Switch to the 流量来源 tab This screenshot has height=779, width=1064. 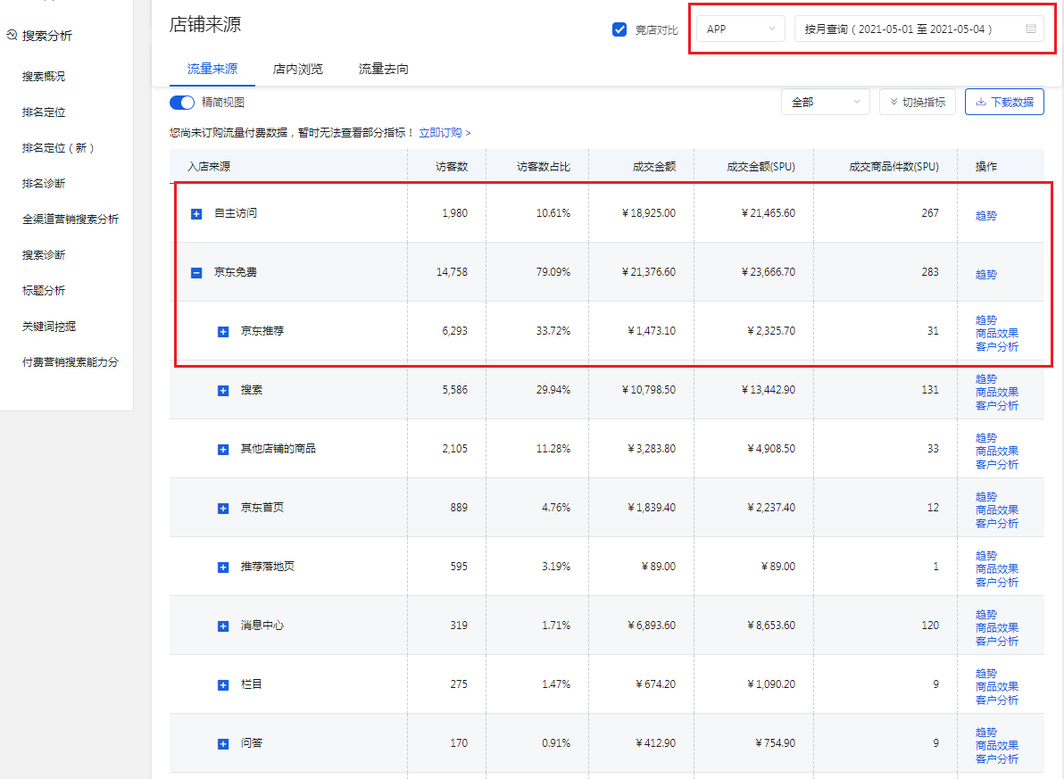point(212,69)
